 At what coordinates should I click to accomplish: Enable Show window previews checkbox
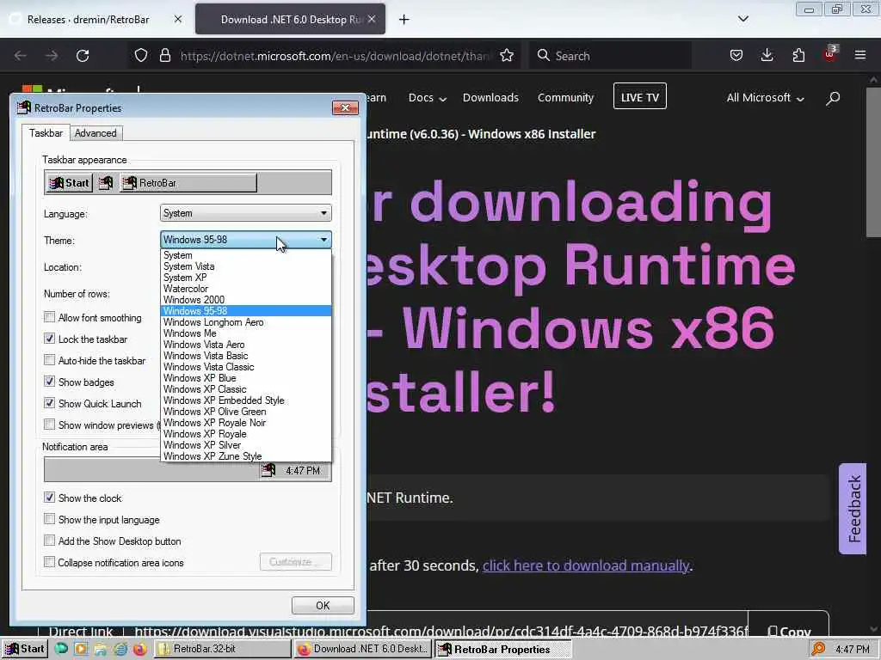[x=49, y=425]
